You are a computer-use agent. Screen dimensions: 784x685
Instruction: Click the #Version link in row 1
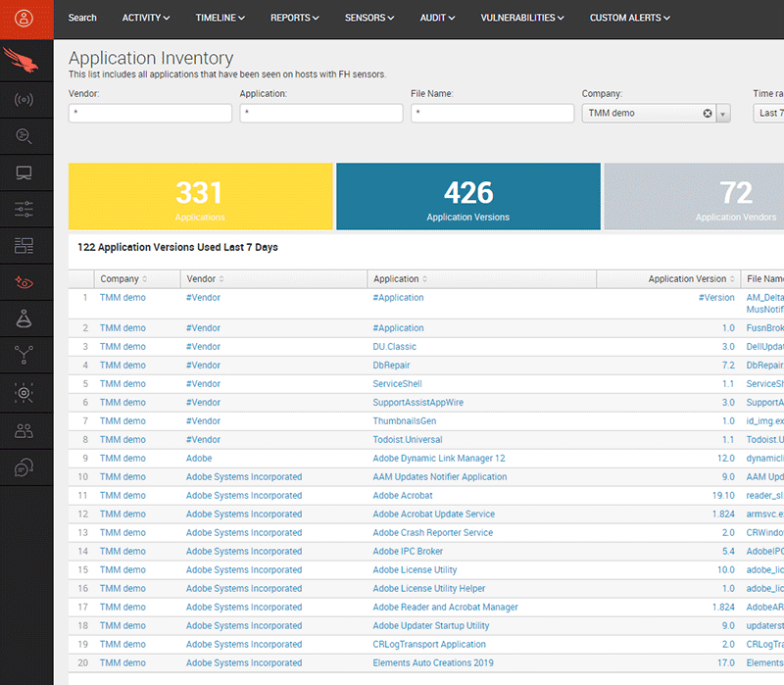coord(716,298)
